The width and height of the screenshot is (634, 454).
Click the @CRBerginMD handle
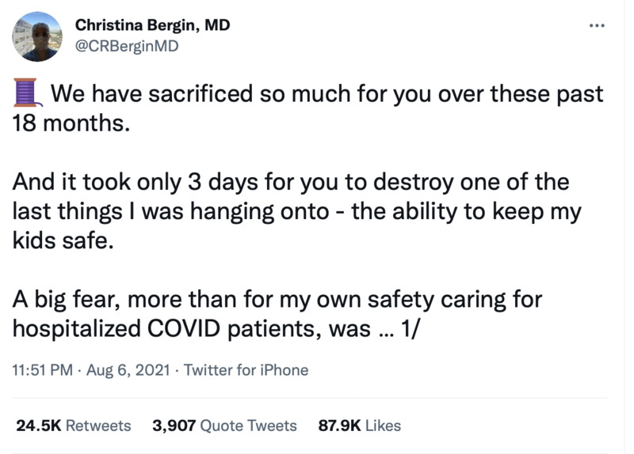click(x=127, y=46)
